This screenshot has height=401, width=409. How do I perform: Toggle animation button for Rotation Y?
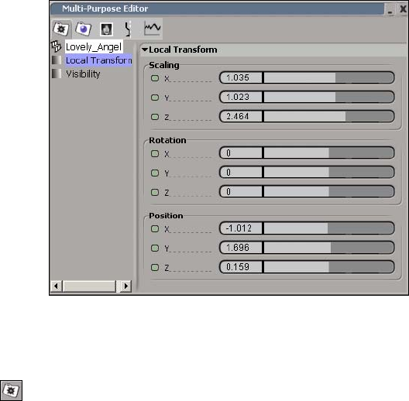155,173
